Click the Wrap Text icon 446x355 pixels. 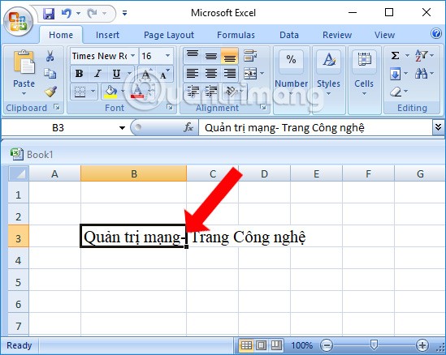click(250, 56)
